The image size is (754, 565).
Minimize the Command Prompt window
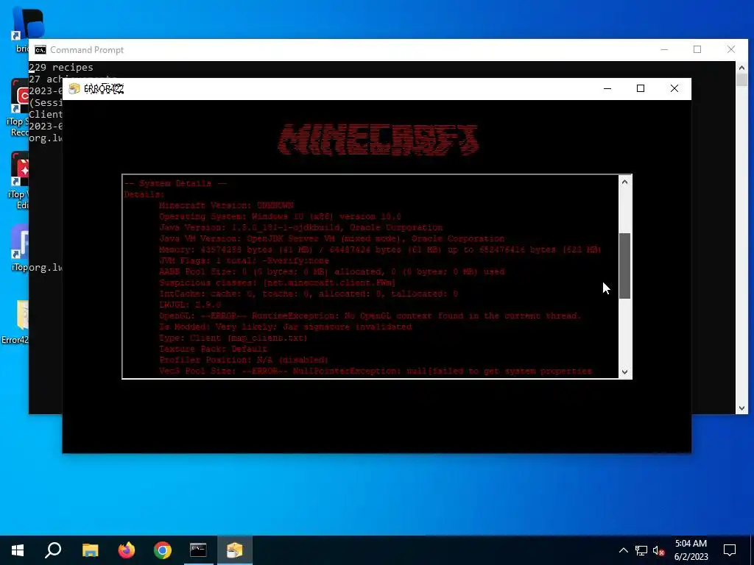pyautogui.click(x=664, y=49)
